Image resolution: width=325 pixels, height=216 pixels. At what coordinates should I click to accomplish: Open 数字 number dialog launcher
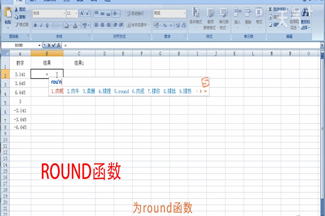(x=185, y=36)
